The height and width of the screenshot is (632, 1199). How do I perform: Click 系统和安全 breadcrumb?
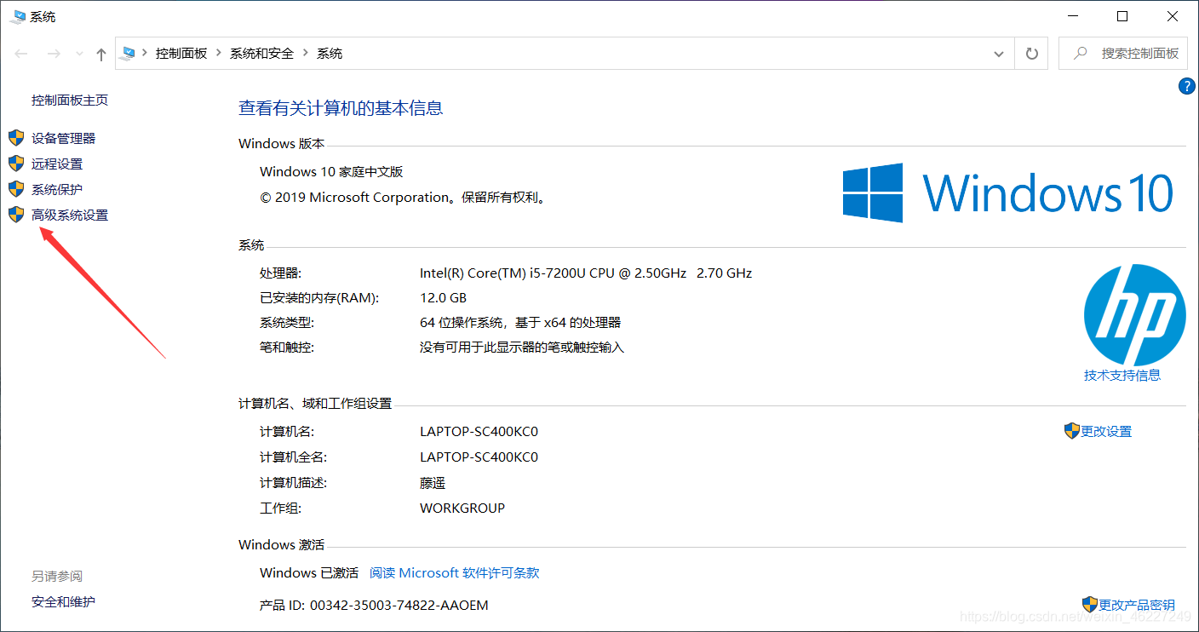tap(261, 53)
